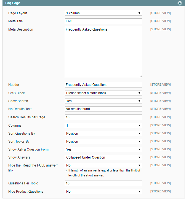Open the Show Answers dropdown
This screenshot has width=189, height=199.
pyautogui.click(x=103, y=157)
